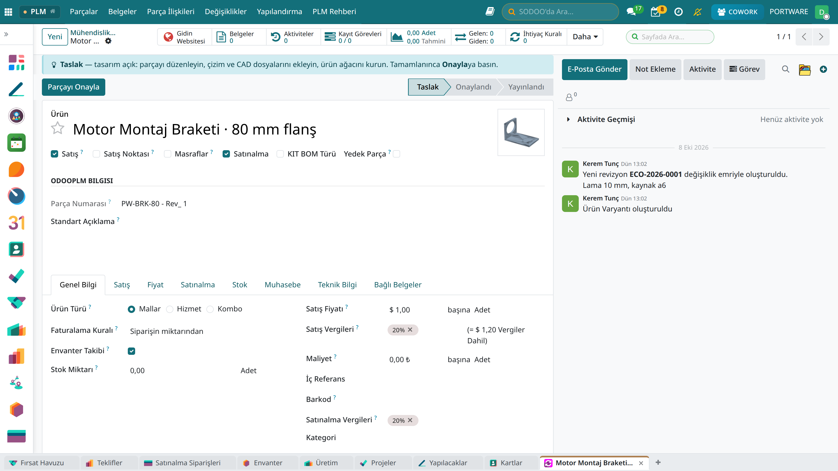The height and width of the screenshot is (471, 838).
Task: Open the Daha dropdown menu
Action: click(x=585, y=37)
